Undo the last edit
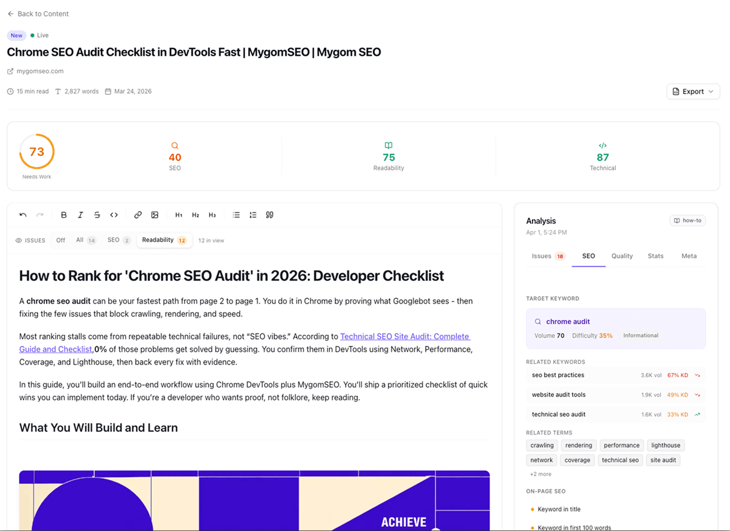This screenshot has width=730, height=531. tap(23, 215)
